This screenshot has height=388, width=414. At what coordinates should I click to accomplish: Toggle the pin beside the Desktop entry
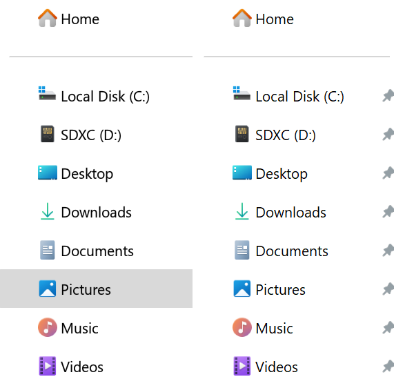(x=388, y=173)
